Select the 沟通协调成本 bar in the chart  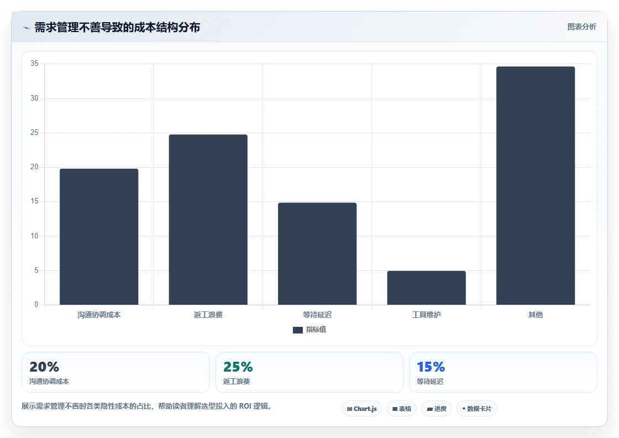tap(99, 237)
